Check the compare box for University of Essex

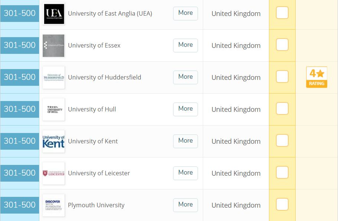click(x=282, y=45)
